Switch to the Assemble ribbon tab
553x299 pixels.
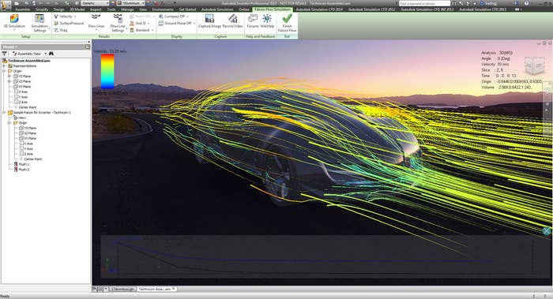(x=22, y=9)
